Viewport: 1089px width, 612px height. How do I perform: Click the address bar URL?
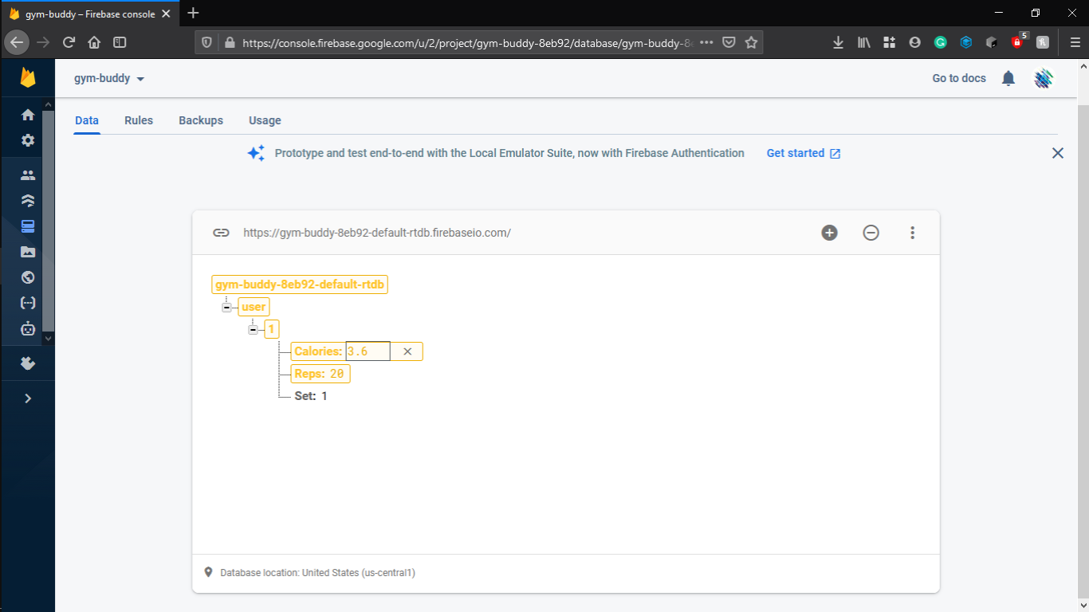[x=468, y=43]
